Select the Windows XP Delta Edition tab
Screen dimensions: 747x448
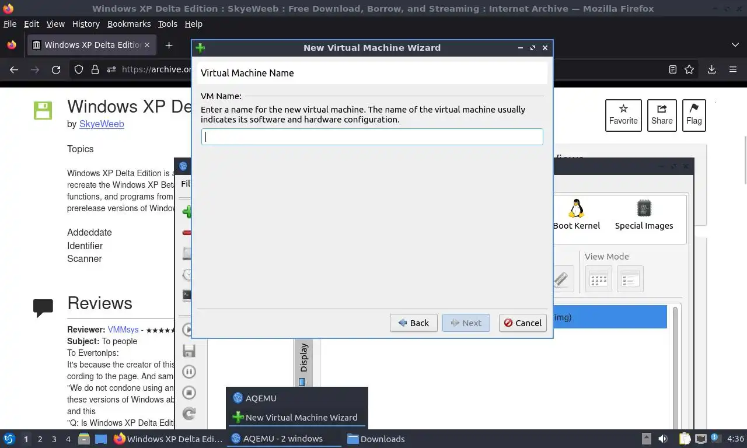click(x=91, y=45)
